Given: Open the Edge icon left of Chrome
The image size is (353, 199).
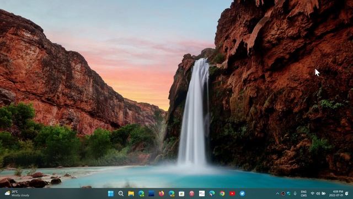Looking at the screenshot, I should [x=212, y=193].
